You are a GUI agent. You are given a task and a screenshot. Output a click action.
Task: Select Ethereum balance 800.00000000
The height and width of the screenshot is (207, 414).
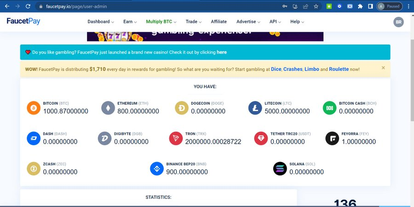[x=138, y=111]
